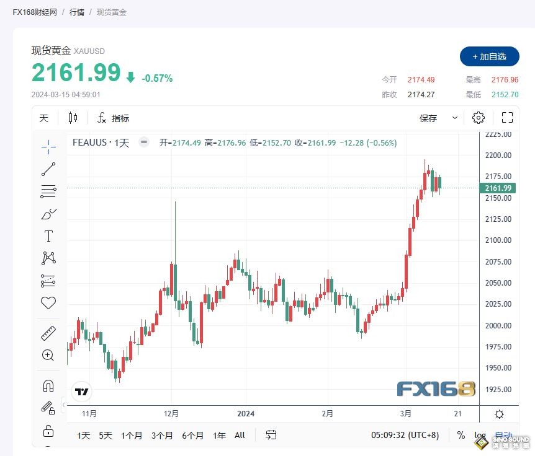The height and width of the screenshot is (456, 535).
Task: Open the 天 interval dropdown
Action: (44, 118)
